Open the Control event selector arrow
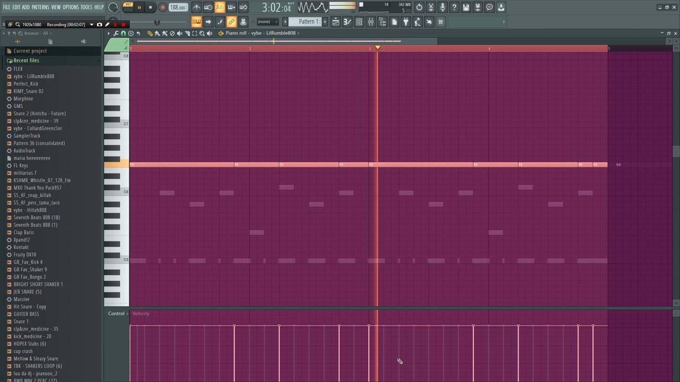Screen dimensions: 680x382 click(x=128, y=314)
